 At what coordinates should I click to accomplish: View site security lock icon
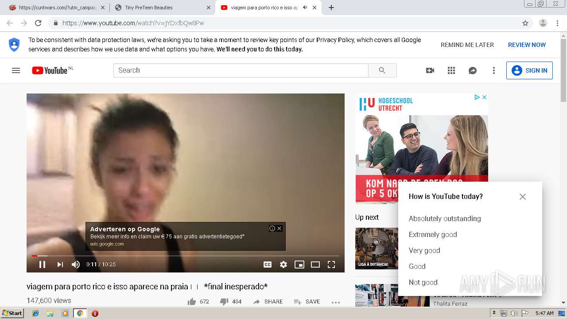point(55,23)
